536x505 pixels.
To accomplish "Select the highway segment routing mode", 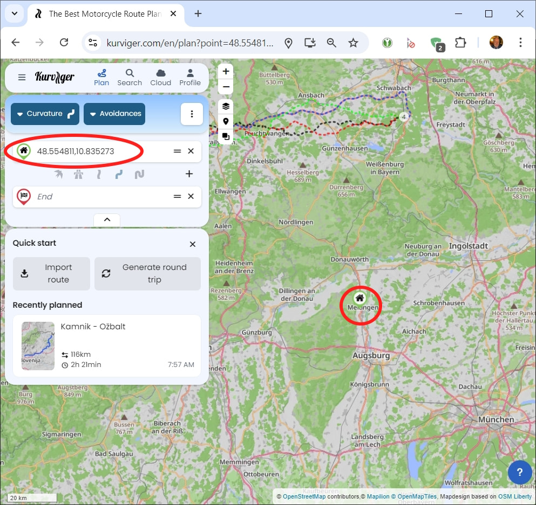I will [x=79, y=174].
